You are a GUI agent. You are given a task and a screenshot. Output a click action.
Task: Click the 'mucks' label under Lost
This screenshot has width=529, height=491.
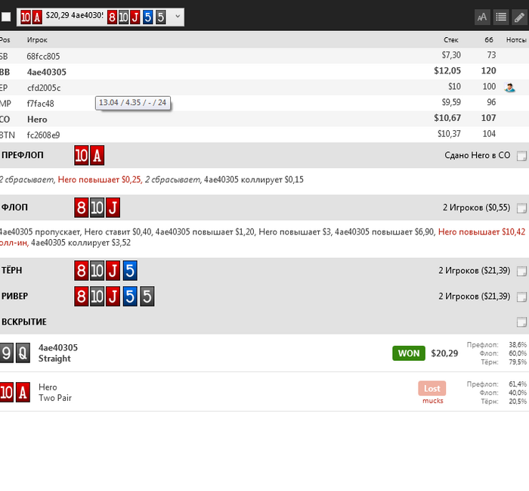pyautogui.click(x=432, y=401)
